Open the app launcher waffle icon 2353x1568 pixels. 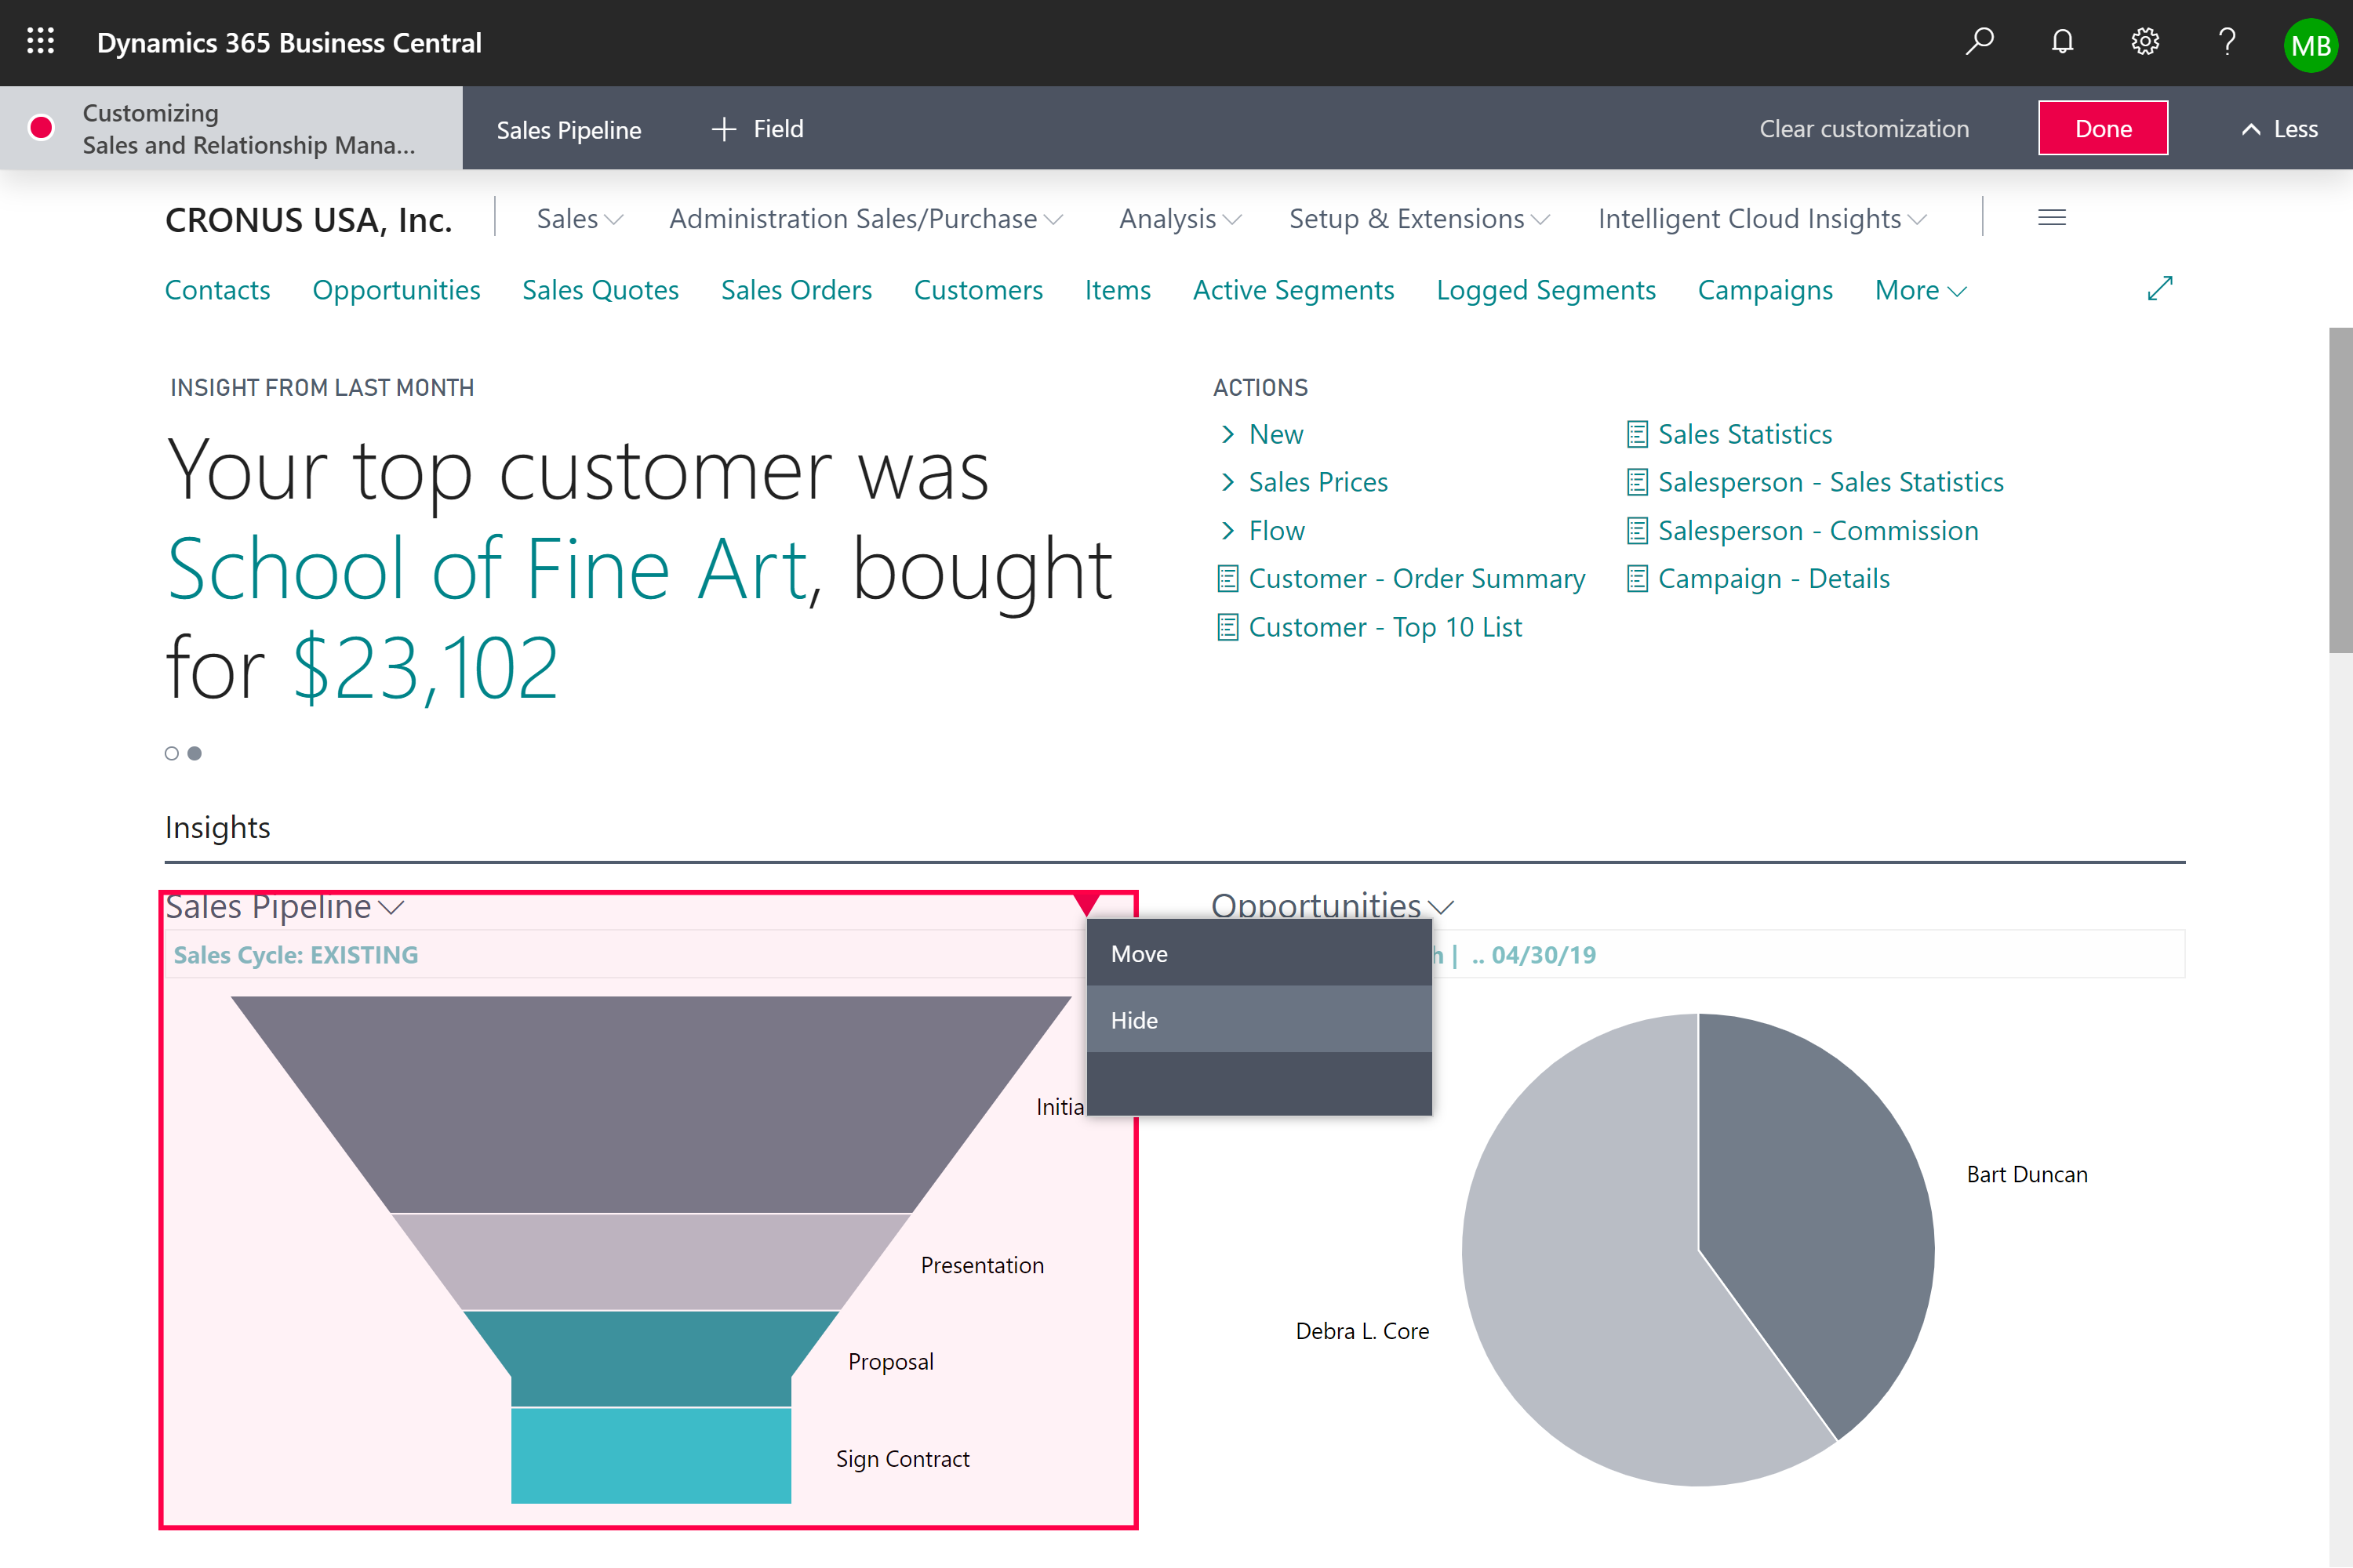[40, 42]
